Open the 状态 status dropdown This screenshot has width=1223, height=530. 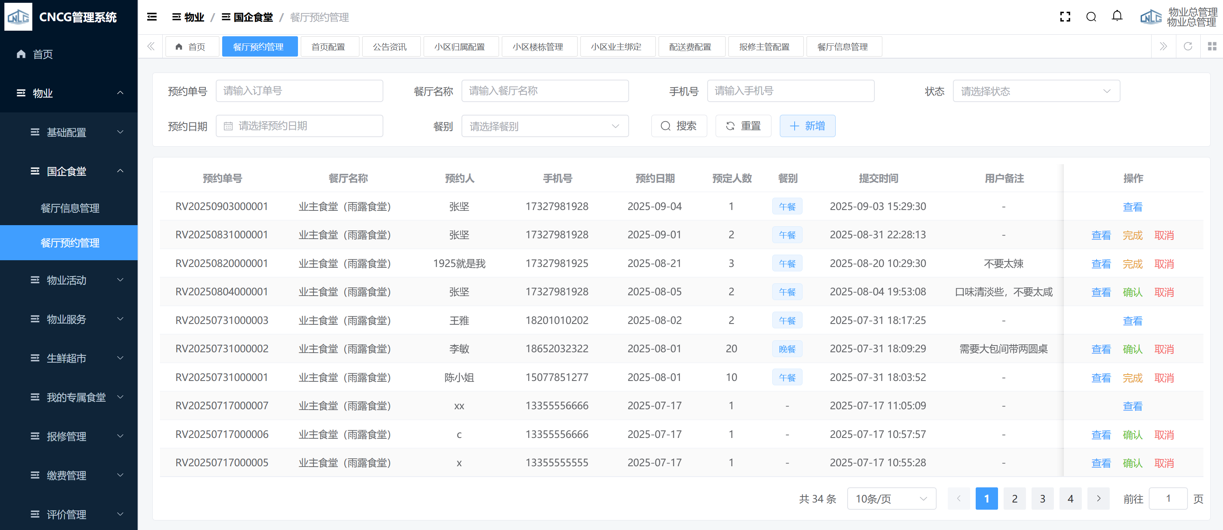pyautogui.click(x=1036, y=91)
